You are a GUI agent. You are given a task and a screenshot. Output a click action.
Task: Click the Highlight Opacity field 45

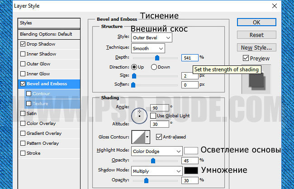pos(190,161)
